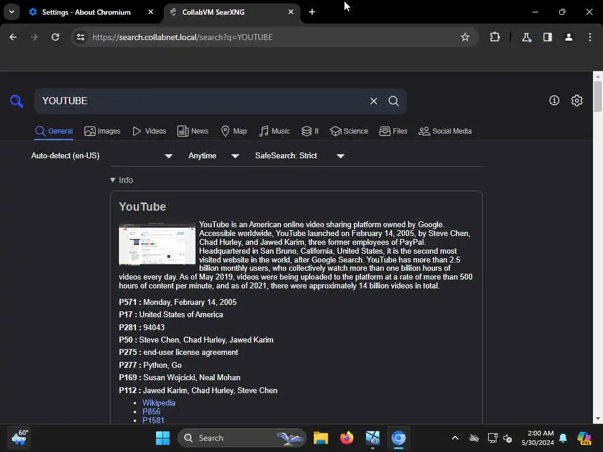Open the P856 link
The width and height of the screenshot is (603, 452).
click(151, 411)
